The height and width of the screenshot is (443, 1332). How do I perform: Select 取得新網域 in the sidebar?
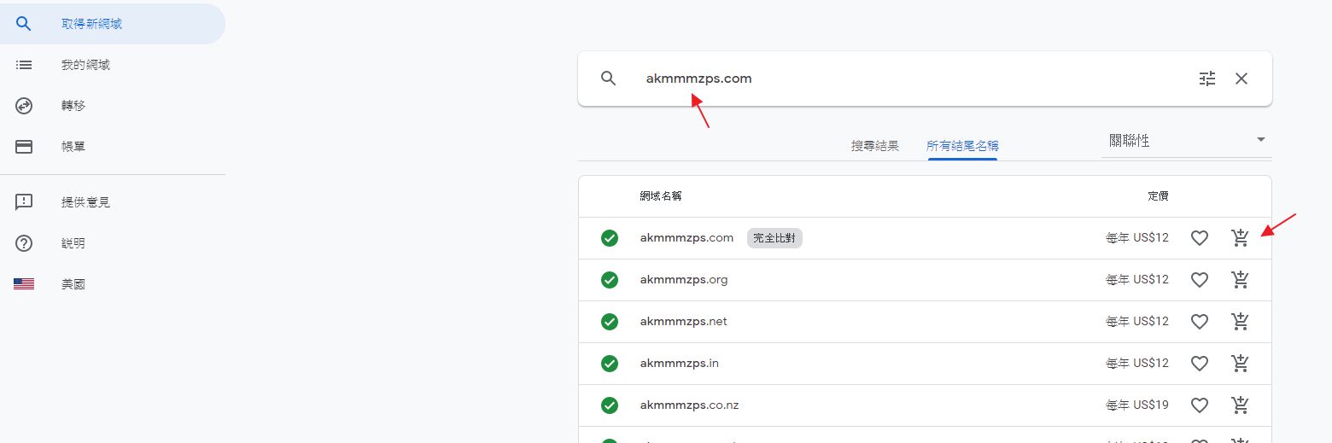tap(91, 24)
